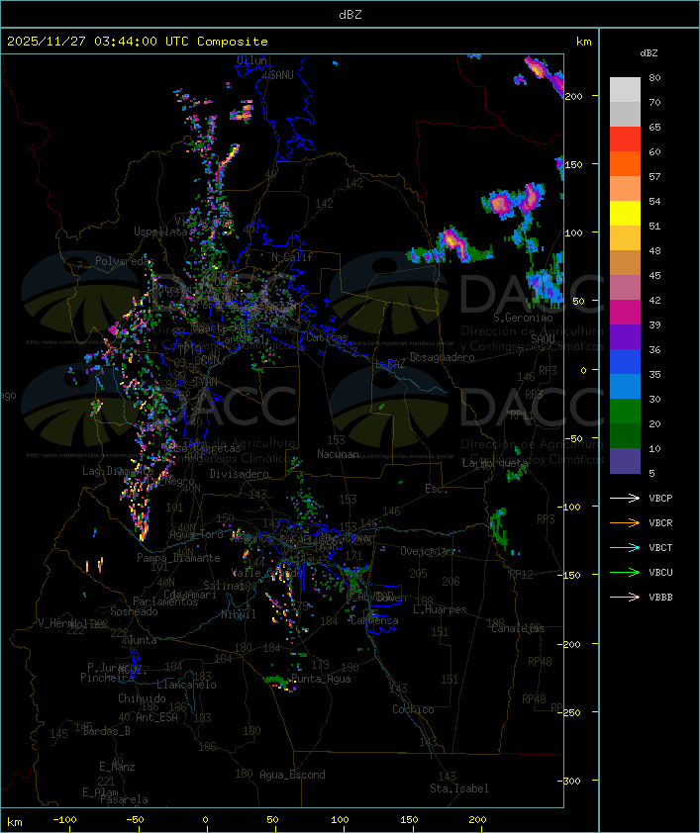Image resolution: width=700 pixels, height=833 pixels.
Task: Click the Parlamentos map label
Action: [165, 602]
